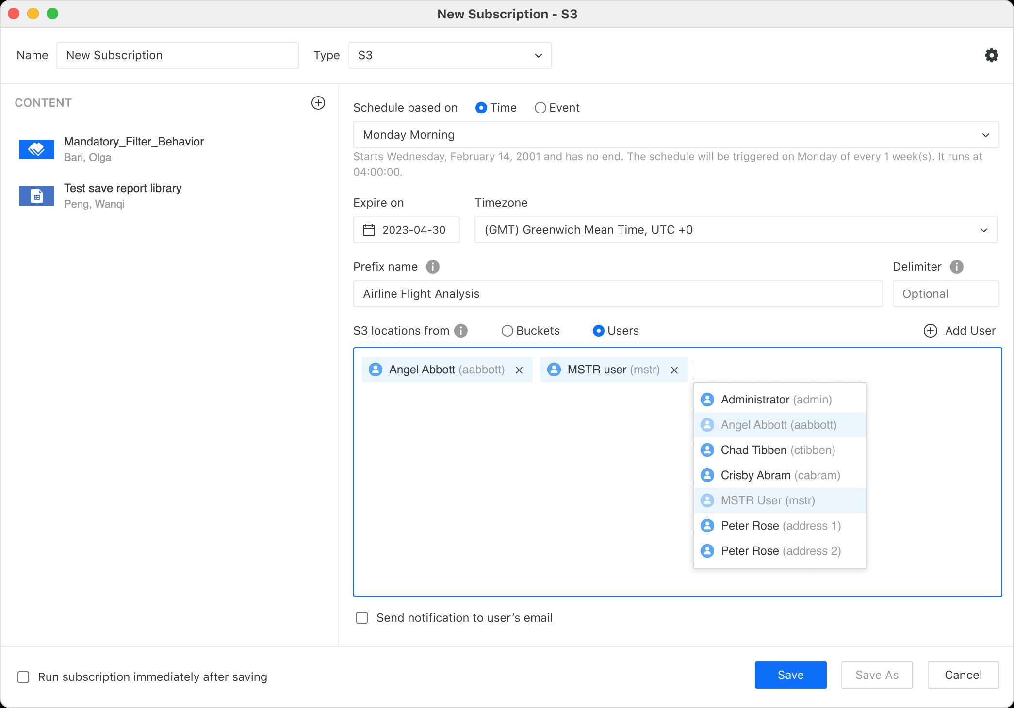
Task: Check Run subscription immediately after saving
Action: (23, 677)
